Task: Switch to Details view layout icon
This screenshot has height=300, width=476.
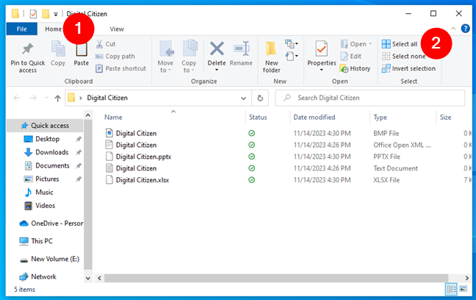Action: pyautogui.click(x=451, y=289)
